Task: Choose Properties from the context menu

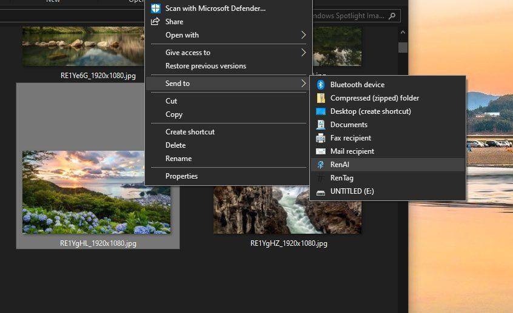Action: [181, 176]
